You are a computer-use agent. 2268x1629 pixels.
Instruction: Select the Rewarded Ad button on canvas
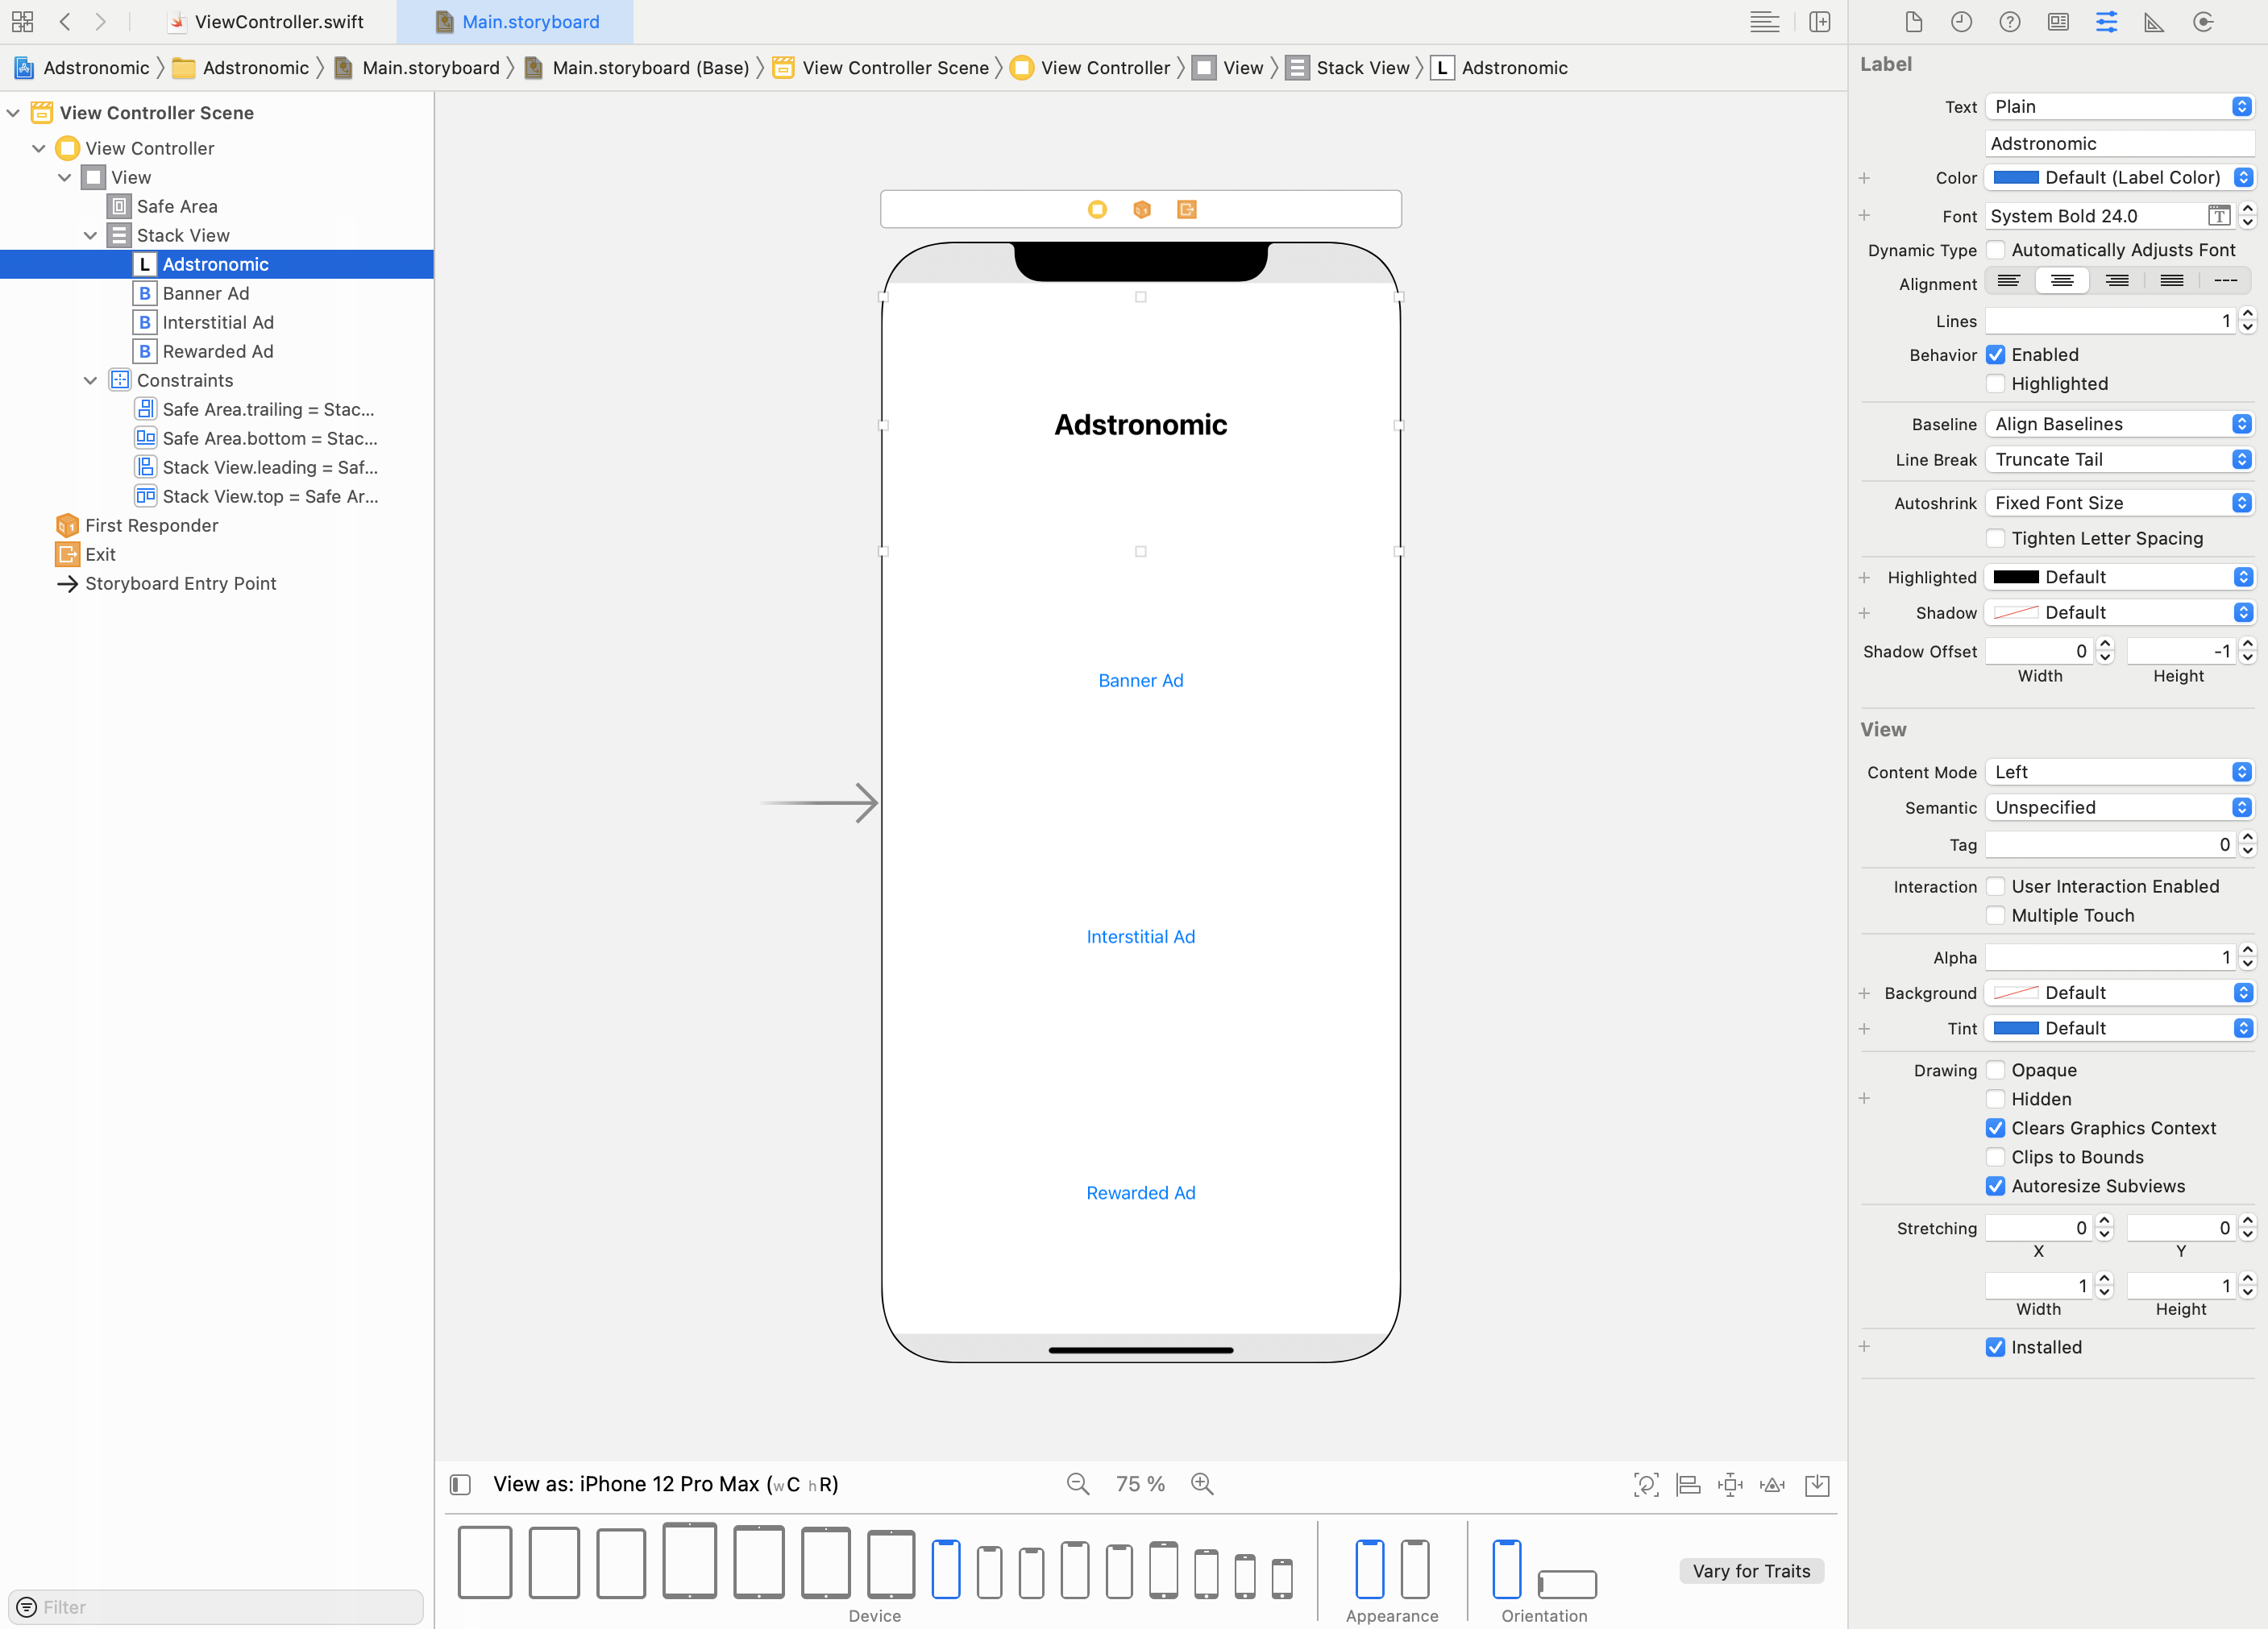point(1140,1193)
